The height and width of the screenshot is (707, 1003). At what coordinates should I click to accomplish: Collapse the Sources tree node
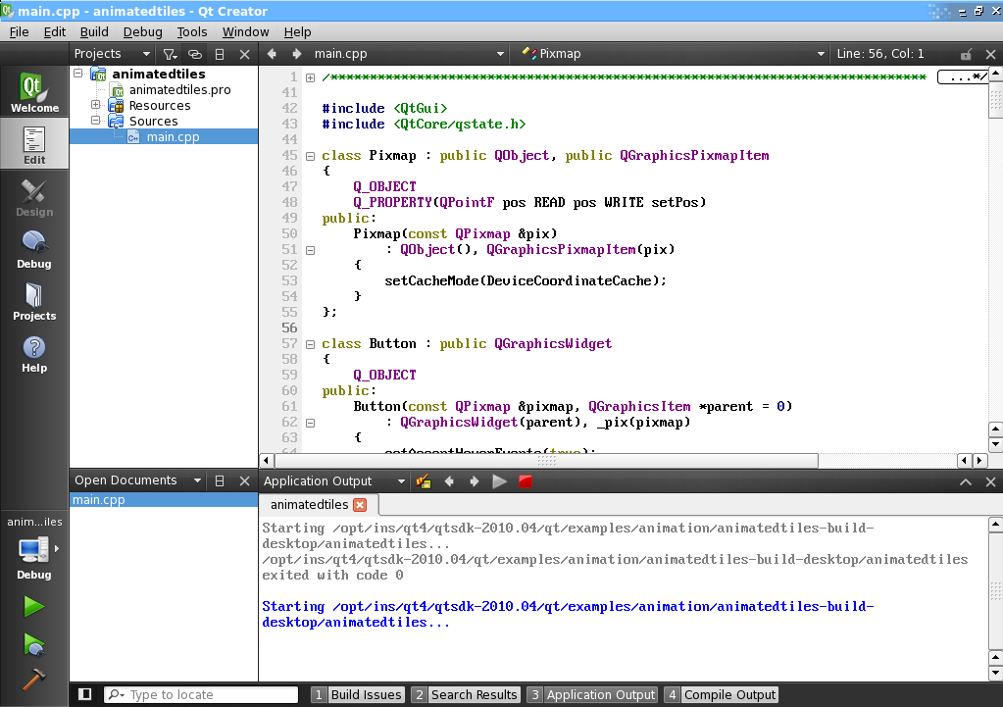[95, 121]
